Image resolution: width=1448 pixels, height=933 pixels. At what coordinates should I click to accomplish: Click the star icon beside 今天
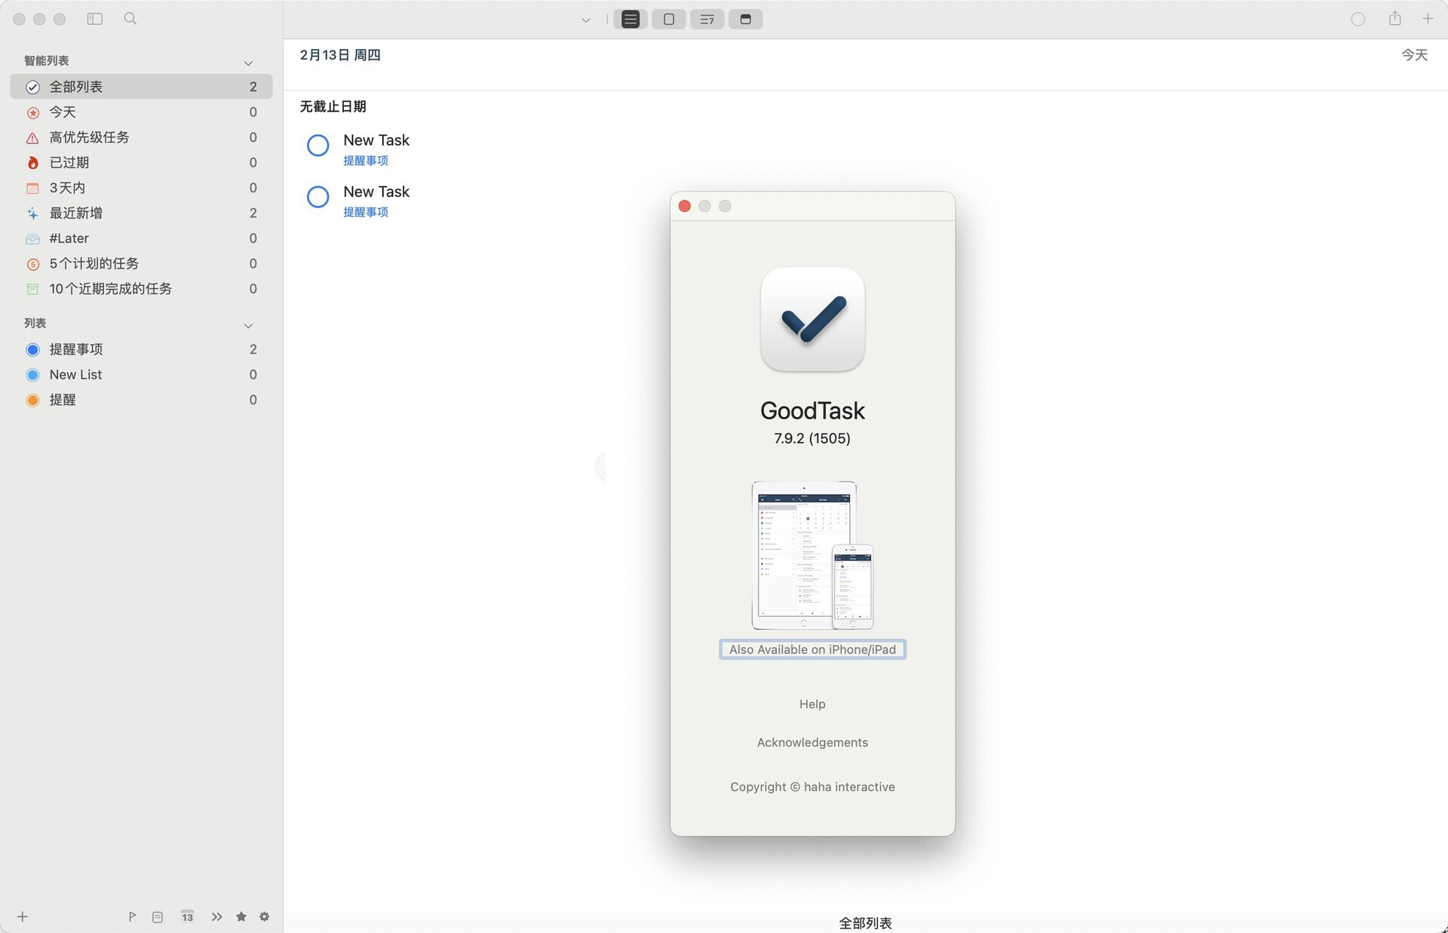(32, 112)
